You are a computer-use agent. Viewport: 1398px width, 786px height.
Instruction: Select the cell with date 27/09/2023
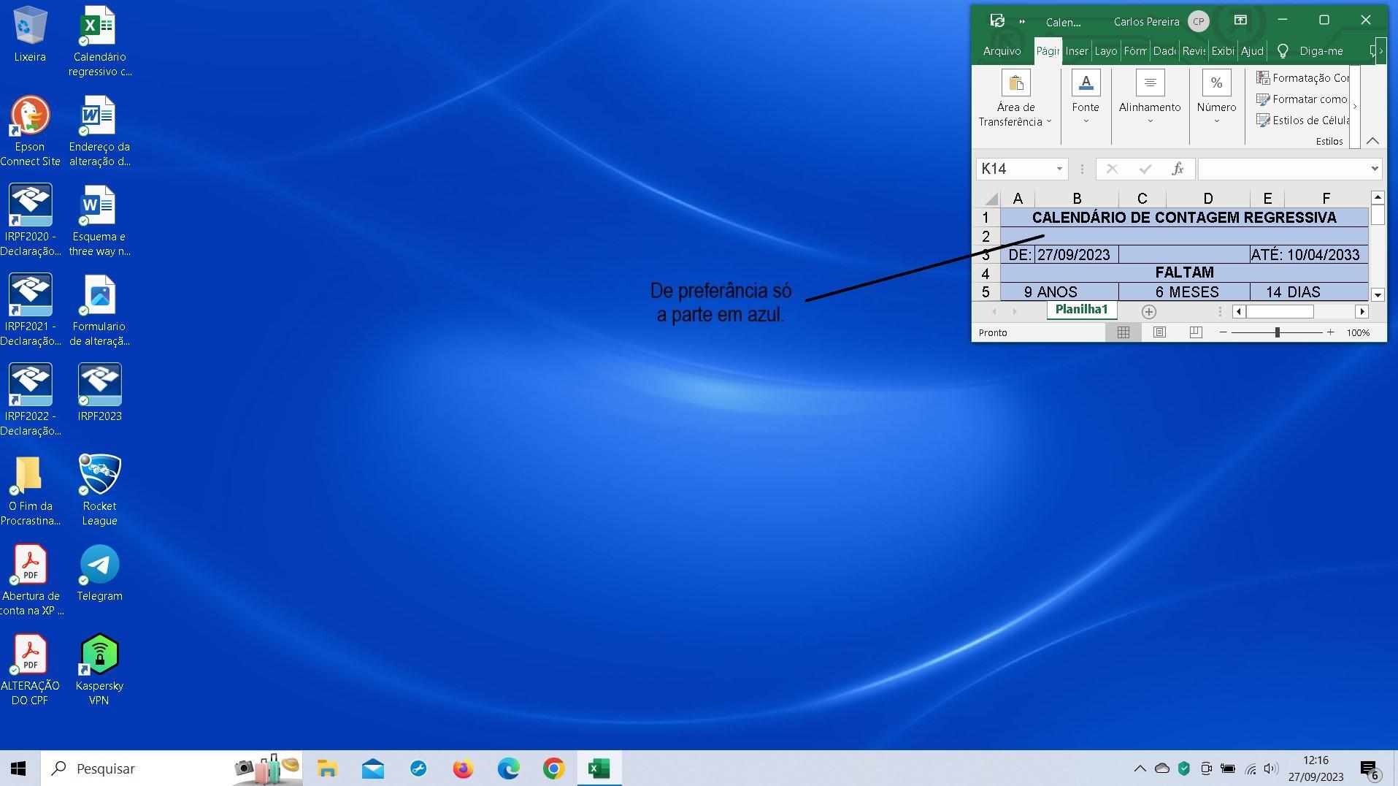pyautogui.click(x=1077, y=255)
